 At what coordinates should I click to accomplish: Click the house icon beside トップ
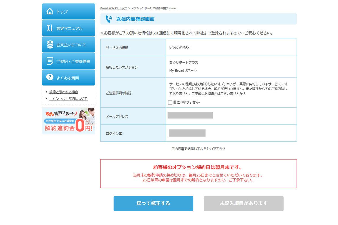50,12
